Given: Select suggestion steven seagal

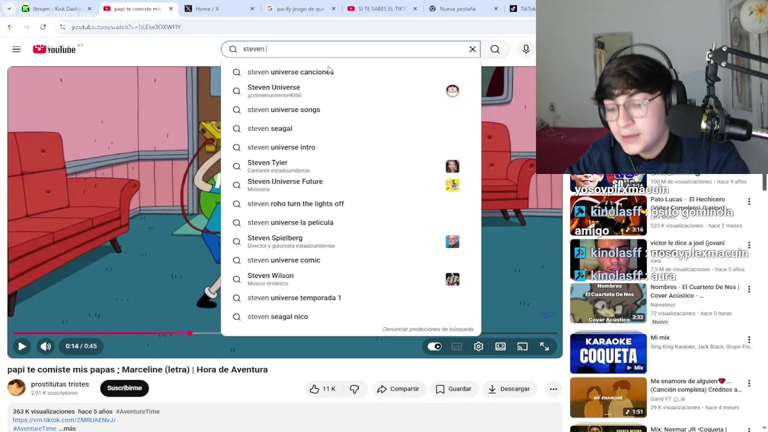Looking at the screenshot, I should pos(351,128).
